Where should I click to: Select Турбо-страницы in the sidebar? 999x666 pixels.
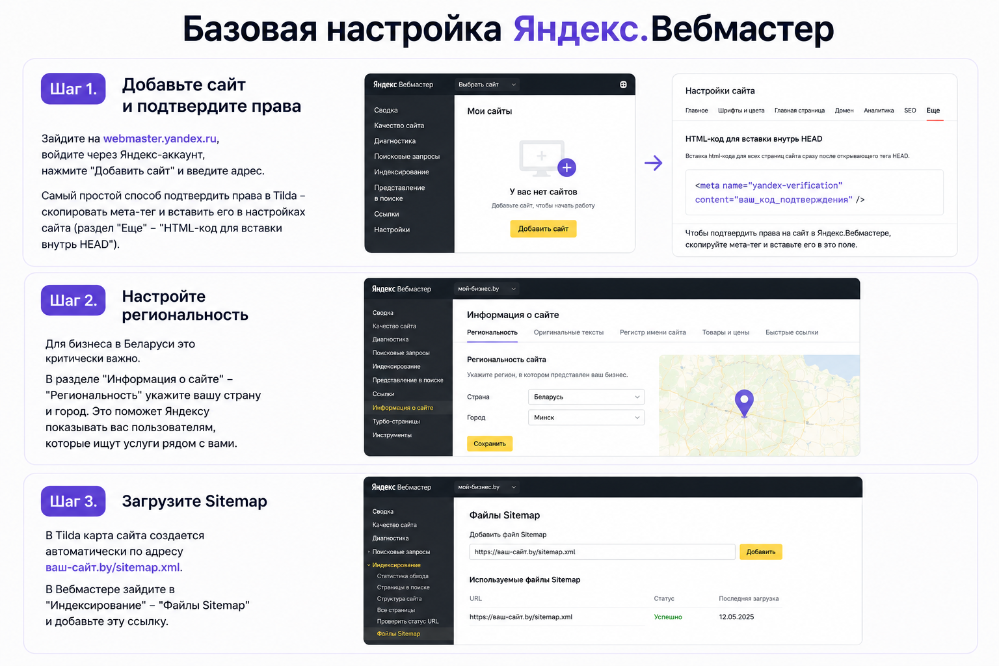tap(396, 421)
